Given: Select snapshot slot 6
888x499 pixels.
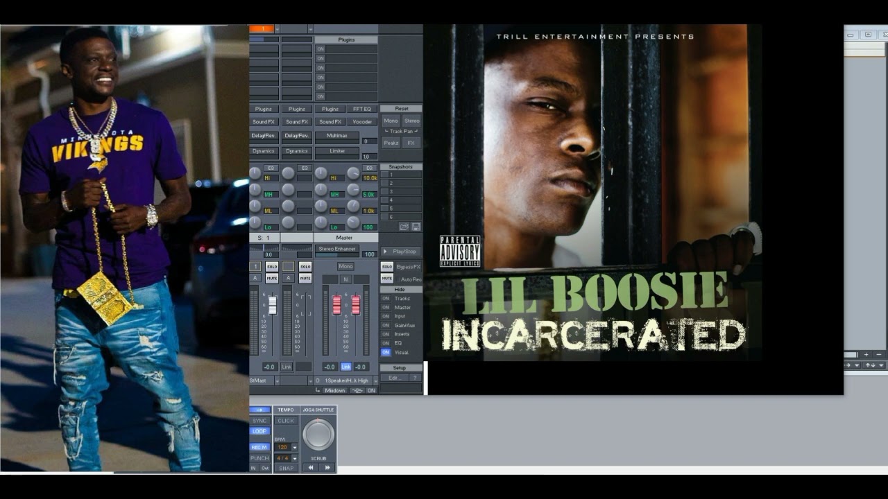Looking at the screenshot, I should click(401, 217).
